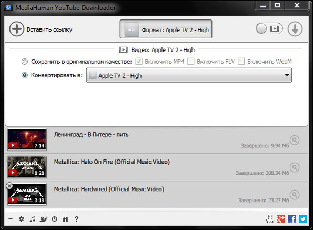Viewport: 313px width, 230px height.
Task: Click the minus (remove) icon in the bottom toolbar
Action: 11,219
